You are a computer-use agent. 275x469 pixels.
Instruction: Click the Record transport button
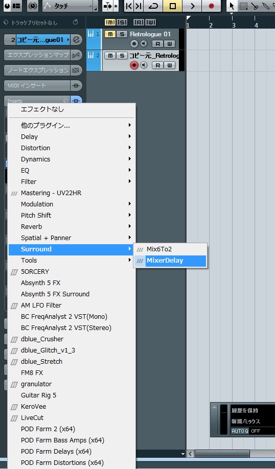coord(211,6)
